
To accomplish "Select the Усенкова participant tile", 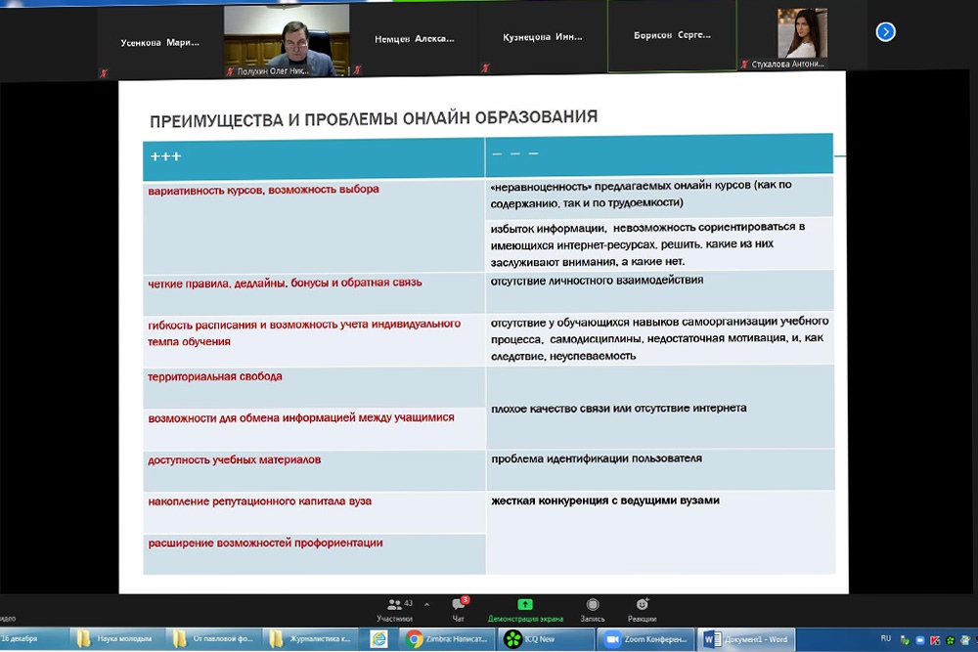I will tap(159, 39).
